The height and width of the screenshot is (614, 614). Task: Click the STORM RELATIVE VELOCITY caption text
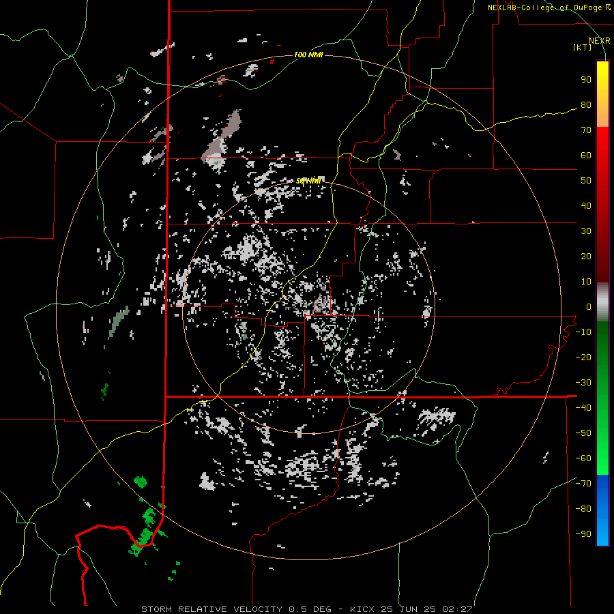pos(211,609)
